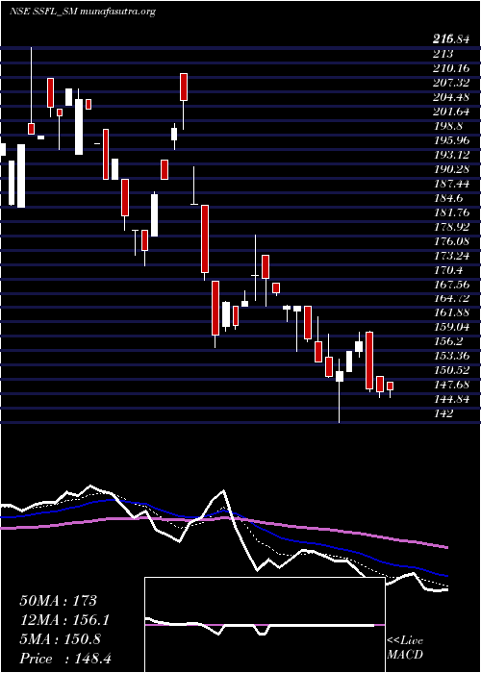This screenshot has height=673, width=481.
Task: Click the Price : 148.4 readout
Action: pyautogui.click(x=65, y=659)
